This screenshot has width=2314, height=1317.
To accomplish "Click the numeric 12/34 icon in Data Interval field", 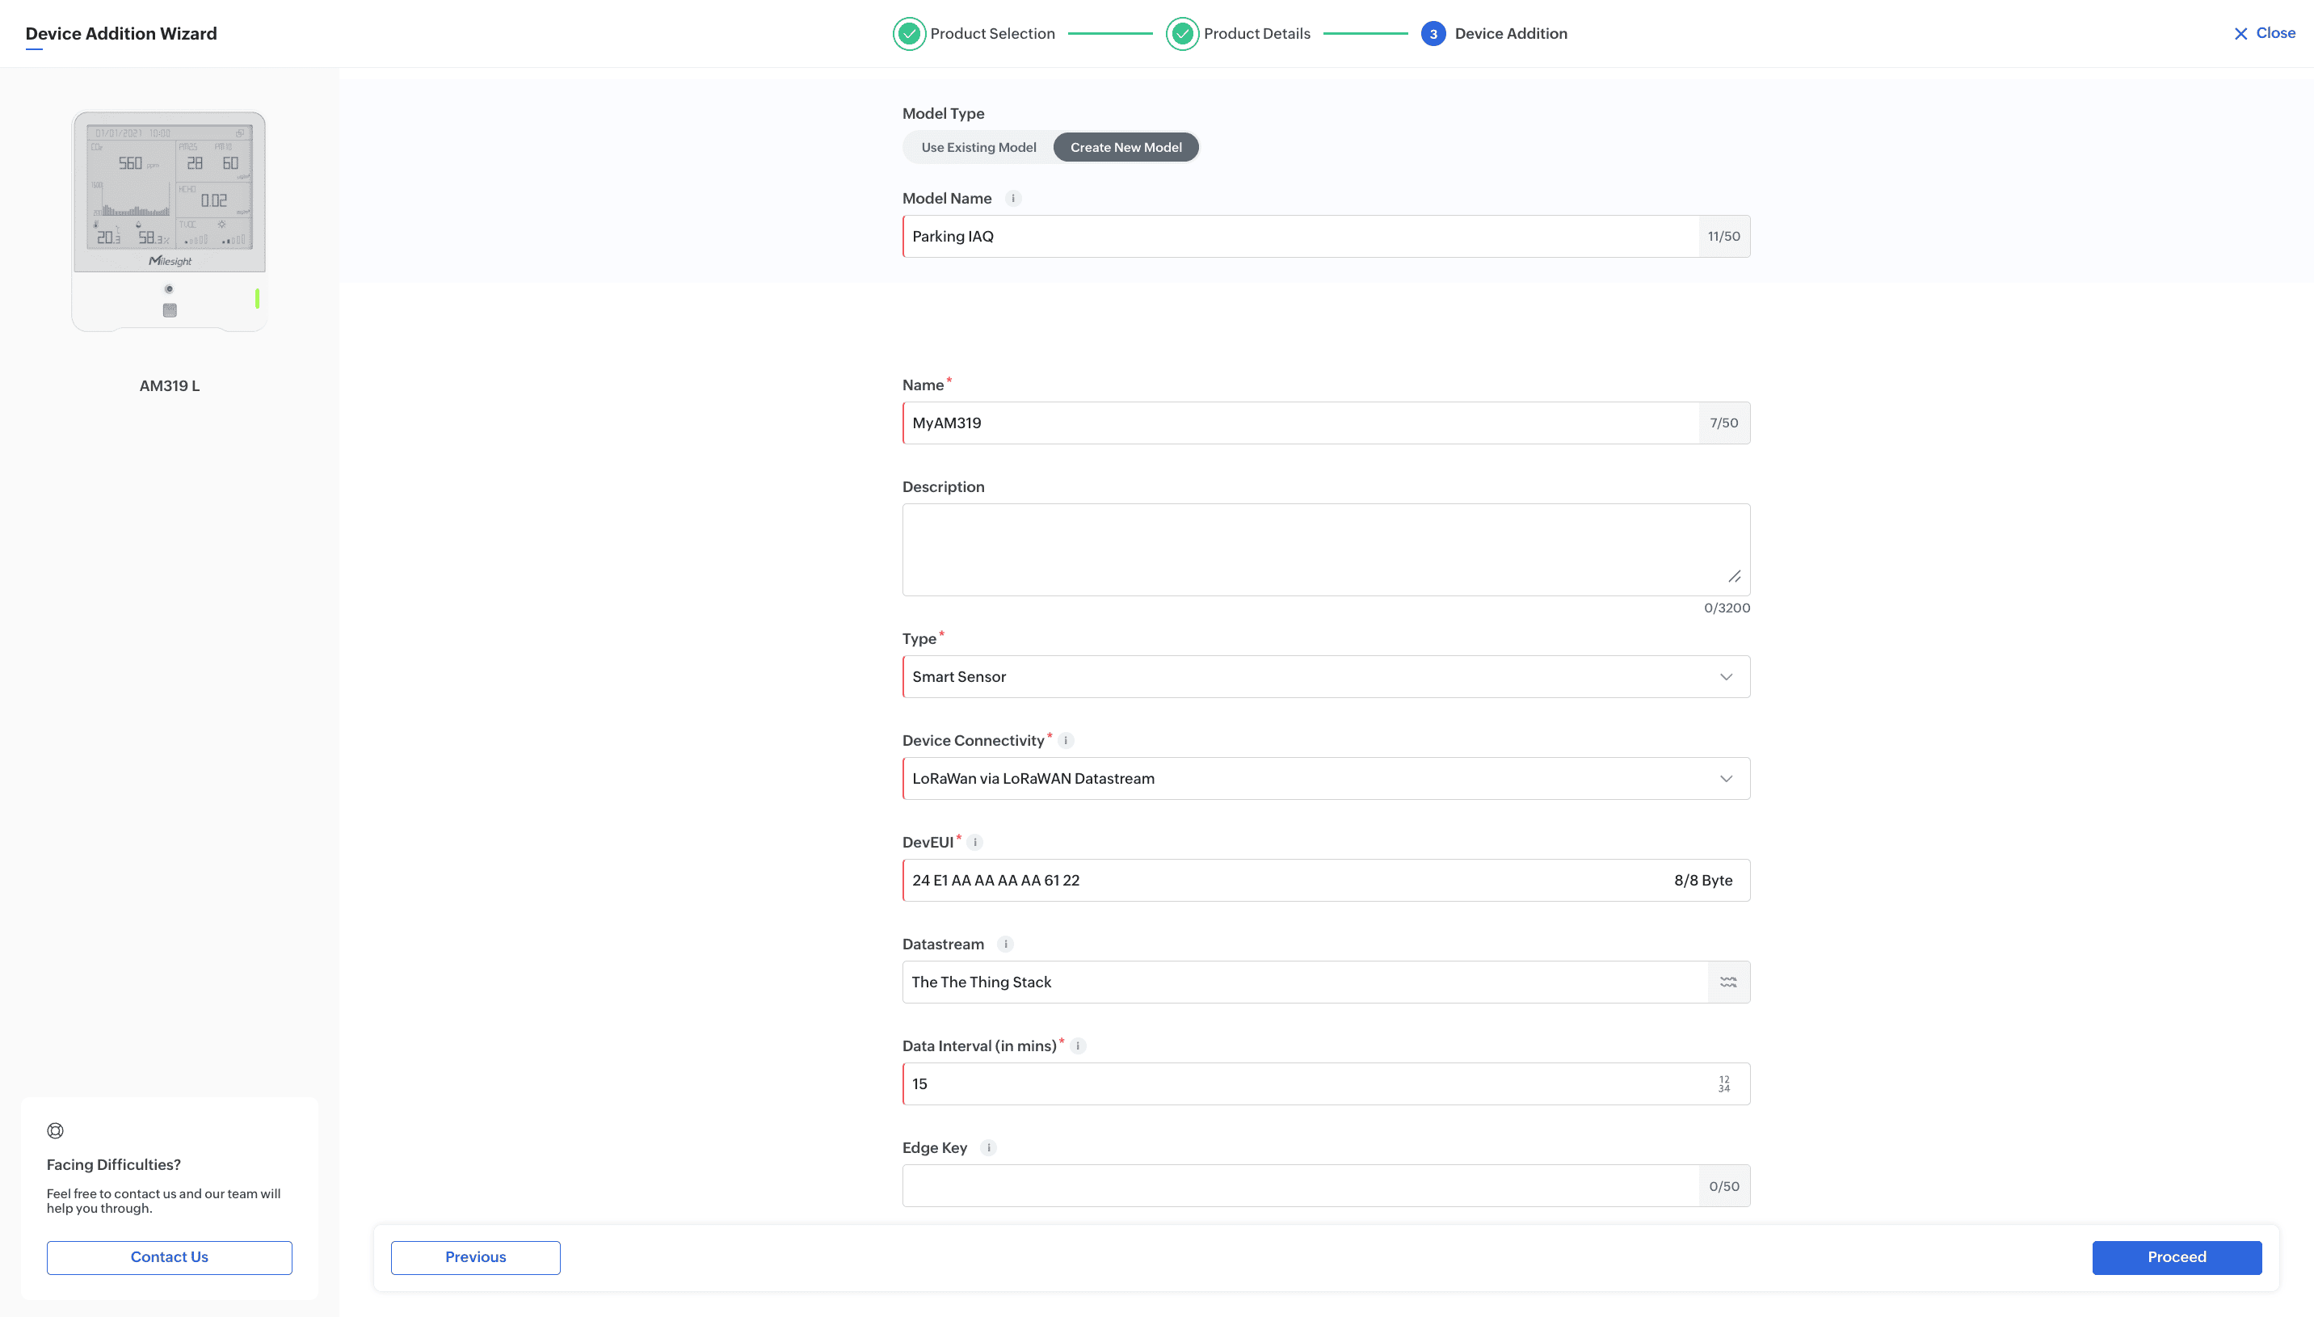I will [1723, 1083].
